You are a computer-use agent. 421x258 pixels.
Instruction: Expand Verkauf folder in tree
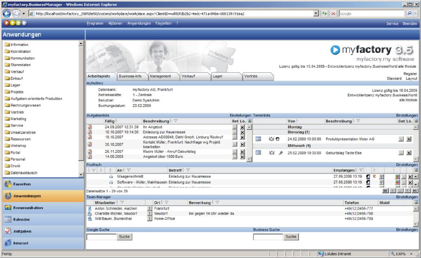coord(7,72)
